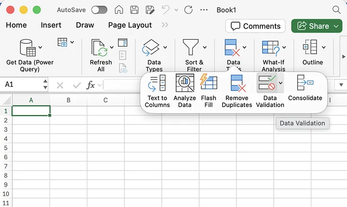
Task: Click Get Data (Power Query) icon
Action: tap(28, 47)
